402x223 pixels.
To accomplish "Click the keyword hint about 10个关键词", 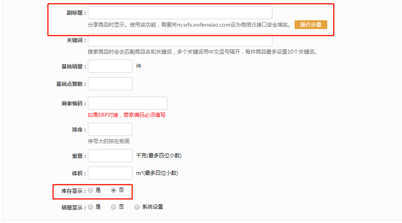I will pos(202,52).
